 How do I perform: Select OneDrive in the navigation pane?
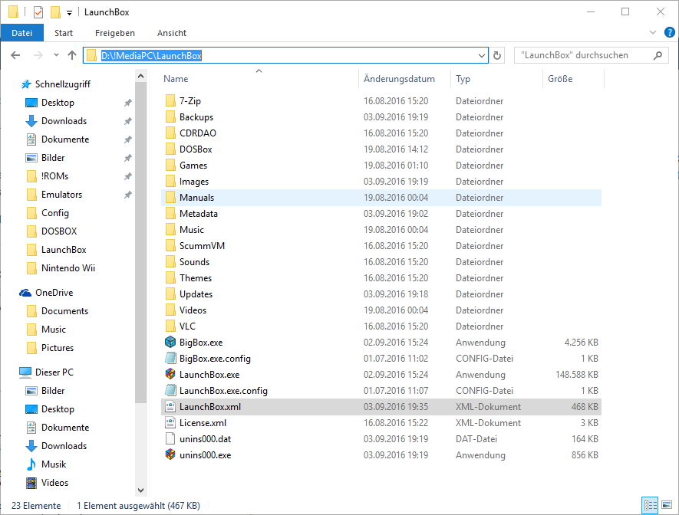click(54, 293)
